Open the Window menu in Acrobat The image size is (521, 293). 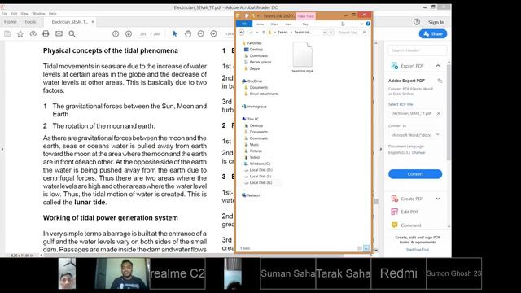(38, 14)
